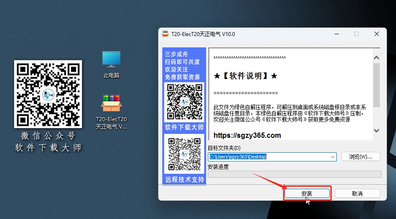Open the 此电脑 desktop icon
Image resolution: width=396 pixels, height=219 pixels.
[111, 65]
